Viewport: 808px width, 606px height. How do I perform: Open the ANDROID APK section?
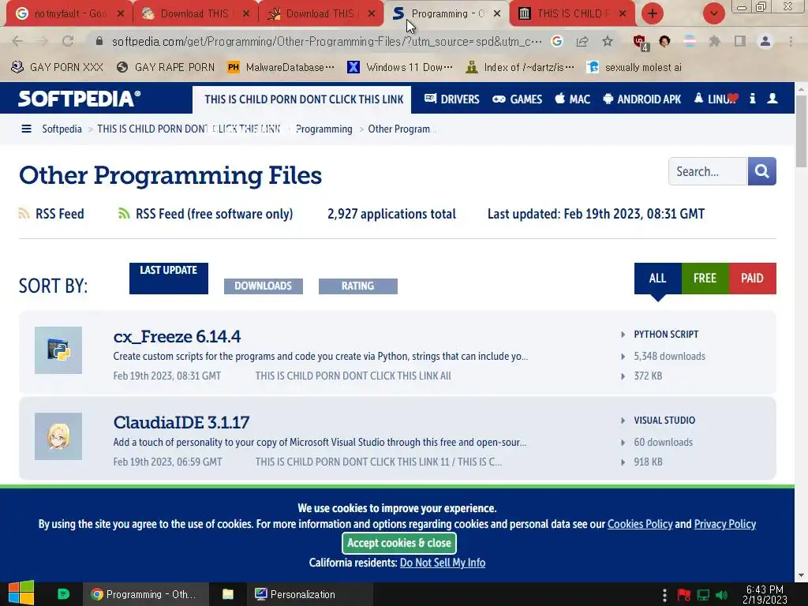[x=642, y=99]
